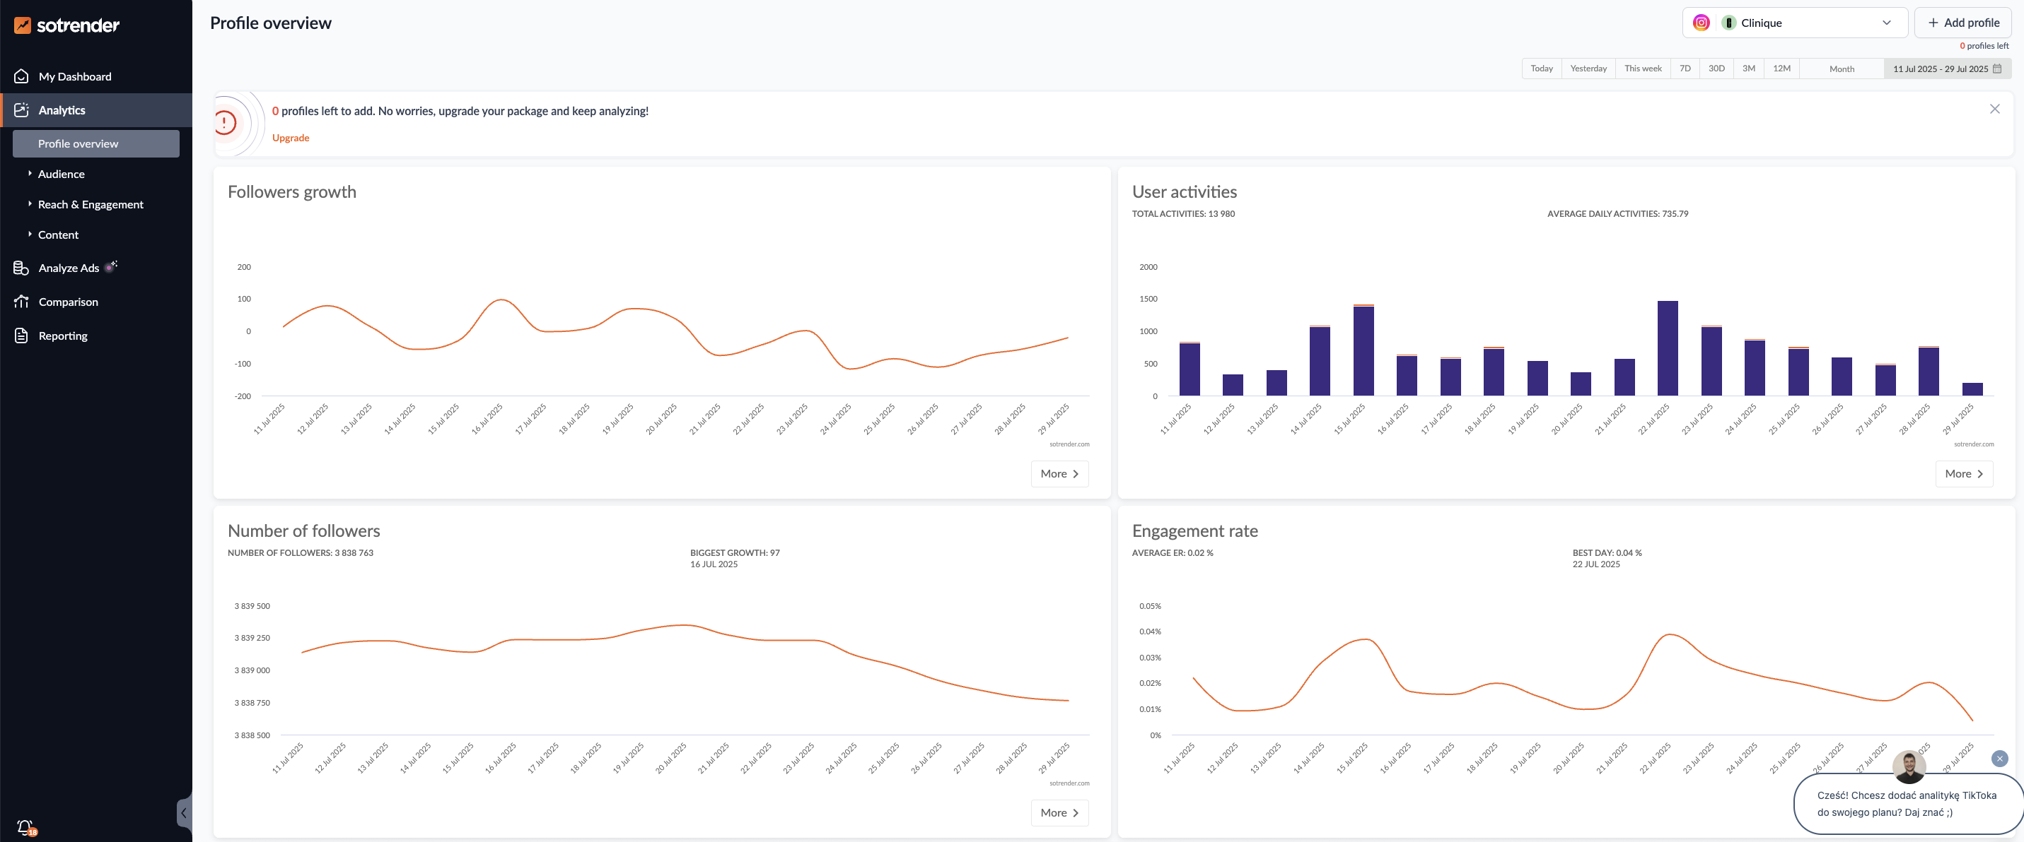The width and height of the screenshot is (2024, 842).
Task: Open the notifications bell icon
Action: point(24,826)
